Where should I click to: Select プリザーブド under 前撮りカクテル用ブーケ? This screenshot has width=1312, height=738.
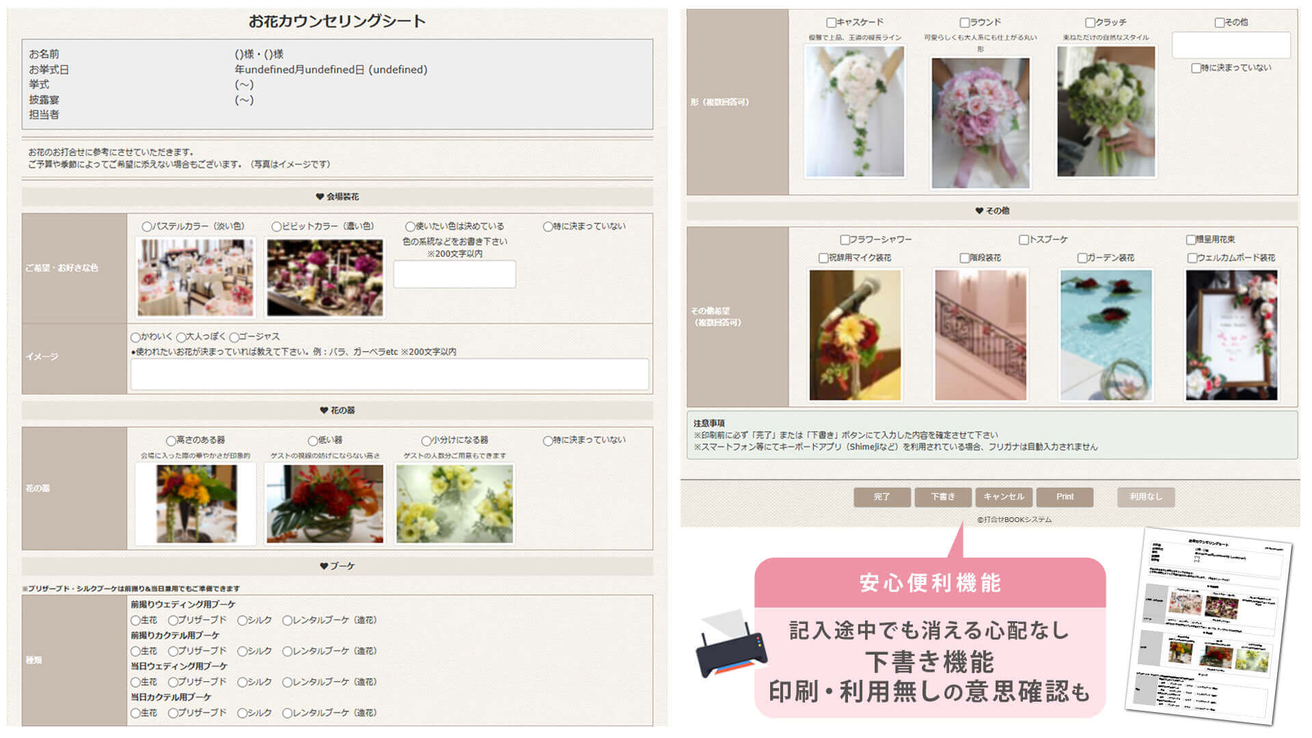coord(173,651)
